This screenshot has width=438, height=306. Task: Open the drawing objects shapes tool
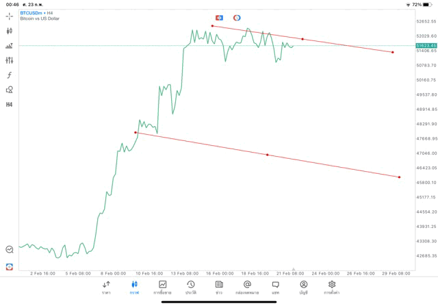click(x=10, y=90)
